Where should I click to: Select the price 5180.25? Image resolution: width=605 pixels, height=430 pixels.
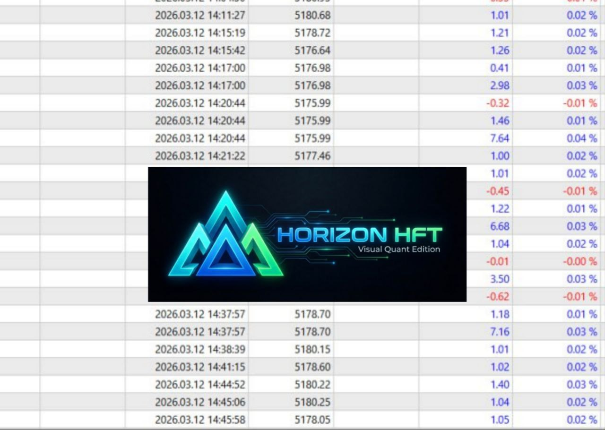point(312,402)
